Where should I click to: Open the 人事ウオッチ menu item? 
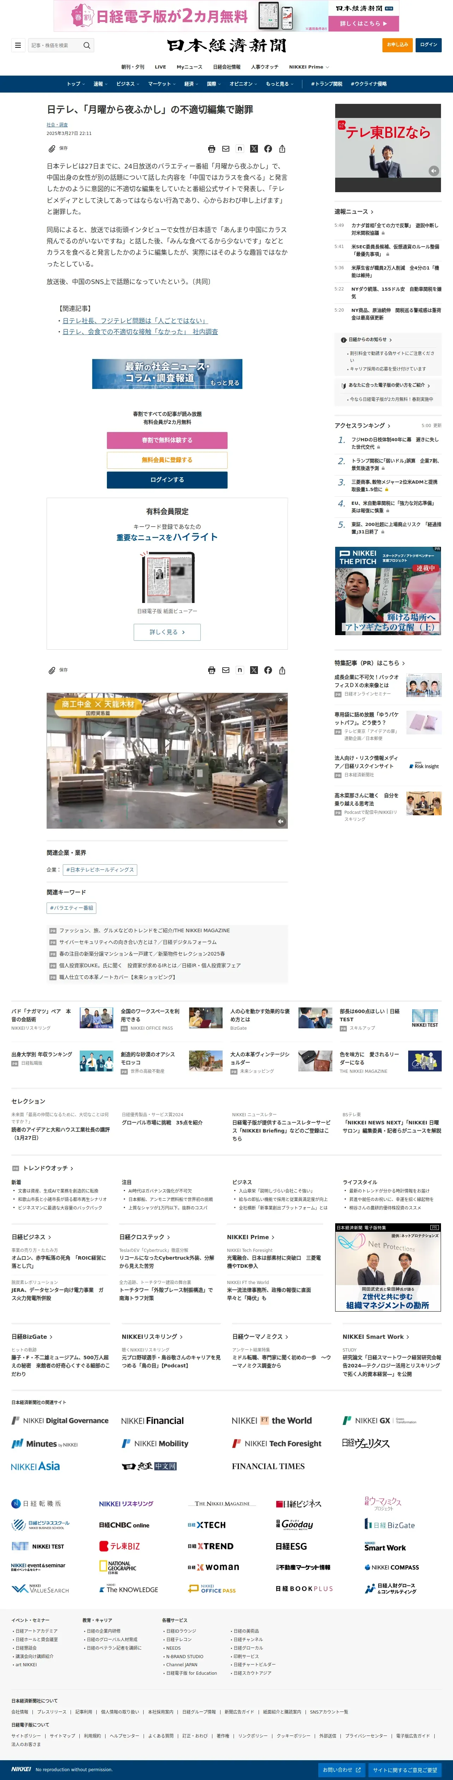pos(265,67)
